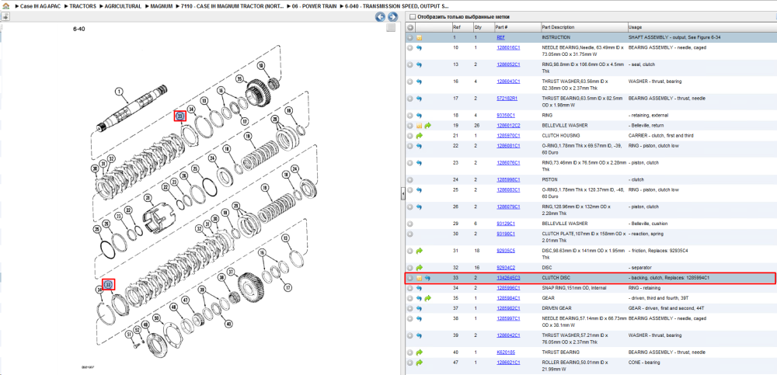Click blue arrow icon in row Ref 10
This screenshot has height=375, width=777.
coord(419,47)
